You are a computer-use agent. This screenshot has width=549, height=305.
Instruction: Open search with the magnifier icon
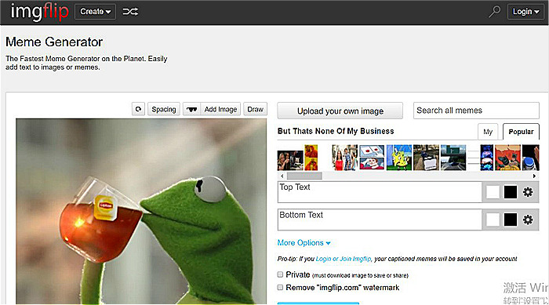click(494, 11)
